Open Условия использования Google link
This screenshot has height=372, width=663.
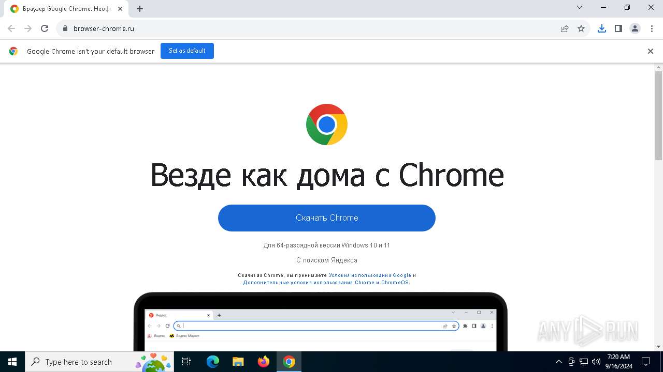370,275
